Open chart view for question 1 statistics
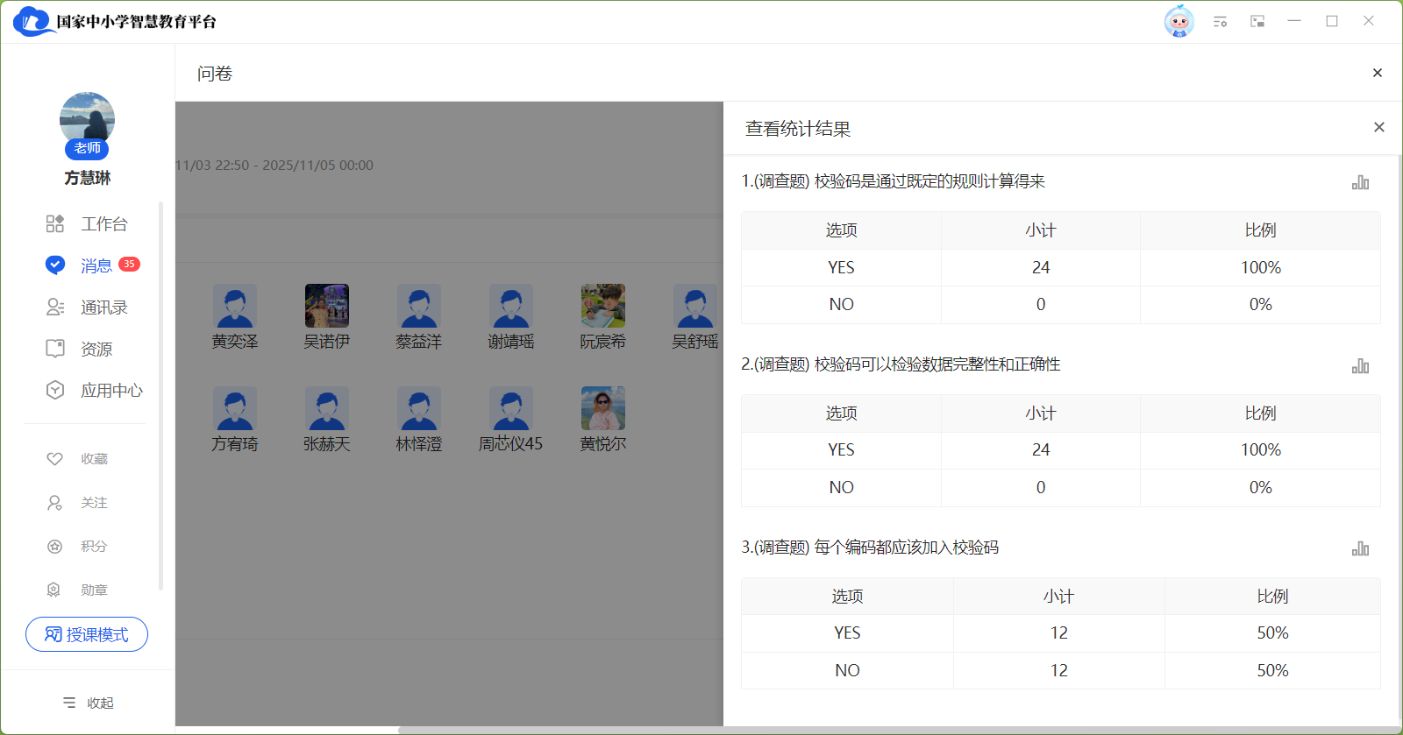The height and width of the screenshot is (735, 1403). [x=1360, y=182]
